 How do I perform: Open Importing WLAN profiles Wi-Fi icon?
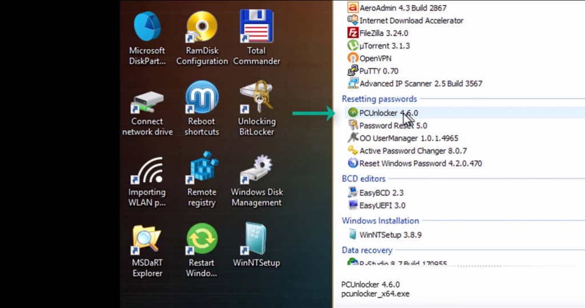(x=147, y=171)
